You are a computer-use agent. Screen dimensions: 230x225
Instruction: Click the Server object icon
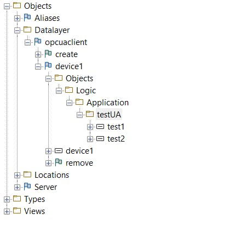pyautogui.click(x=27, y=187)
